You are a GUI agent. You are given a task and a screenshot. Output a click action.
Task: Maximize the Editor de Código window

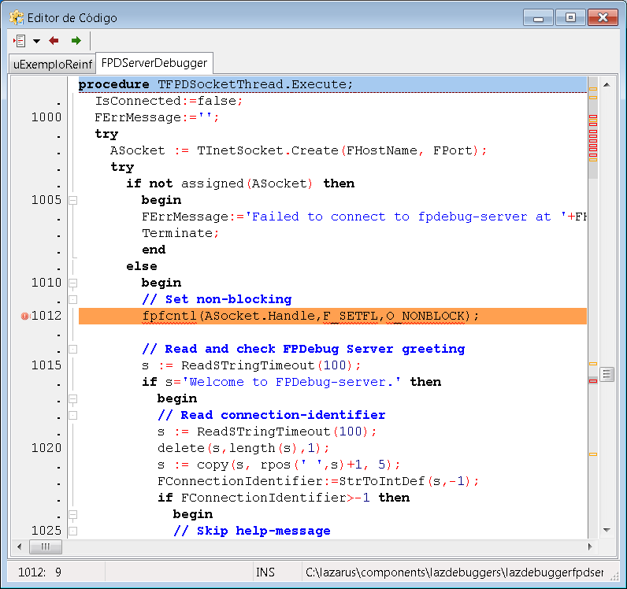tap(570, 17)
